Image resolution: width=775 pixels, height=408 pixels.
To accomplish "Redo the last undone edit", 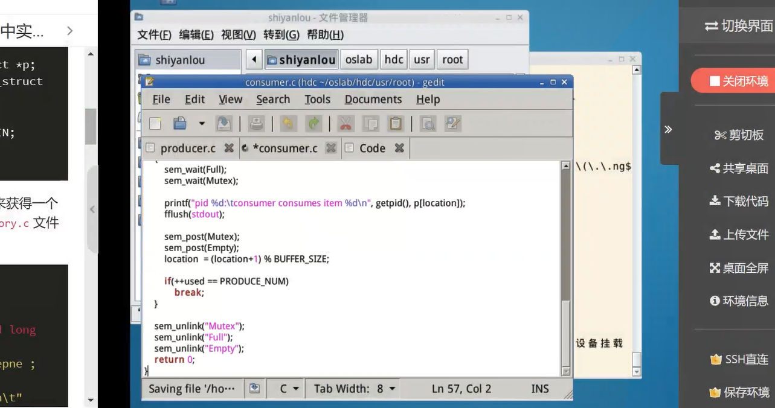I will [x=314, y=124].
